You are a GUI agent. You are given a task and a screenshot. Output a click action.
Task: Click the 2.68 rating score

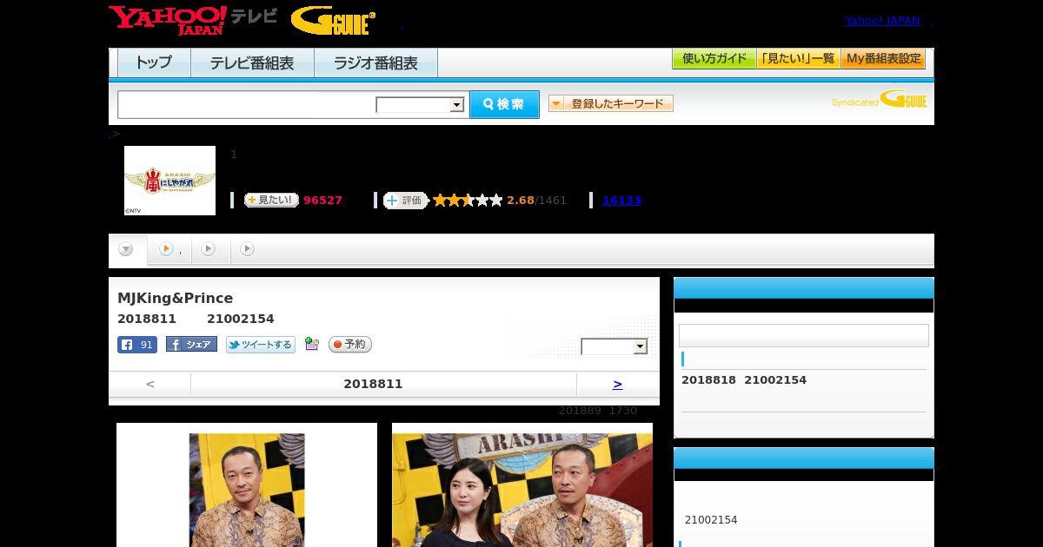(x=521, y=201)
